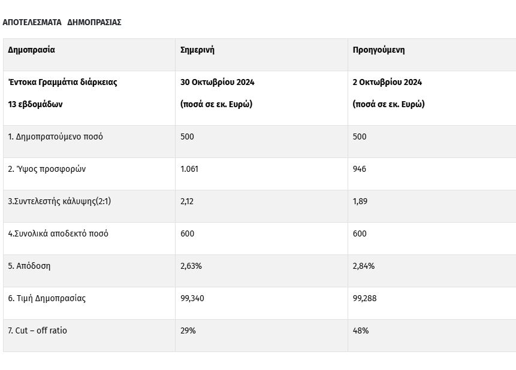Click the Ύψος προσφορών row label

[47, 169]
